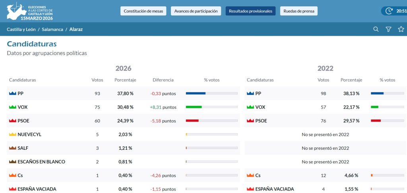
Task: Open Ruedas de prensa section
Action: coord(299,11)
